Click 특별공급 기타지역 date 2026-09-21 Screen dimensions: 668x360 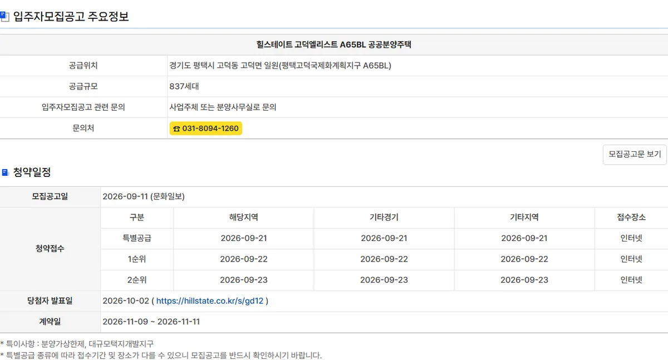[524, 238]
